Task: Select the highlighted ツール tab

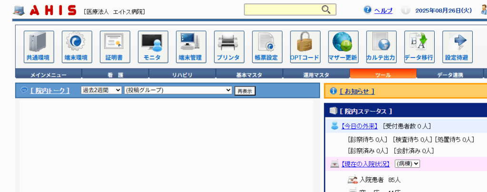Action: [383, 75]
